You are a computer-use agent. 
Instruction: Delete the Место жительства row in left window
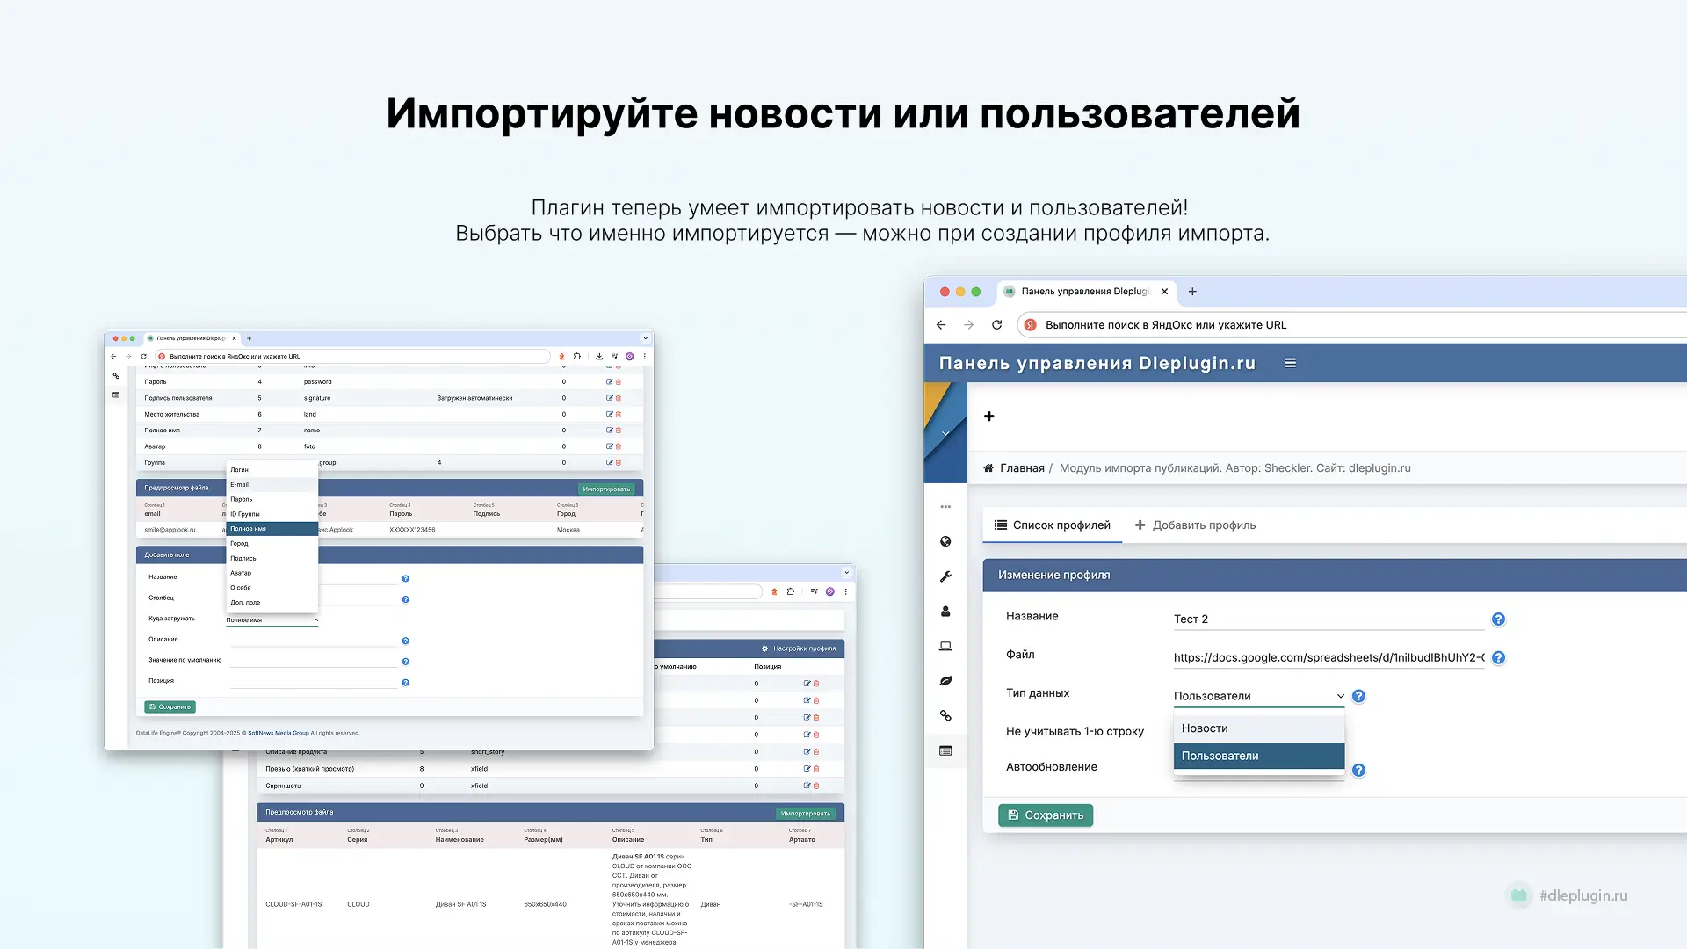pyautogui.click(x=619, y=415)
